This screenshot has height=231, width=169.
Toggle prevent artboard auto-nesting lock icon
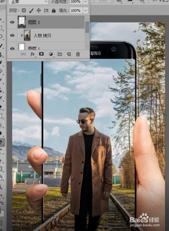click(46, 11)
